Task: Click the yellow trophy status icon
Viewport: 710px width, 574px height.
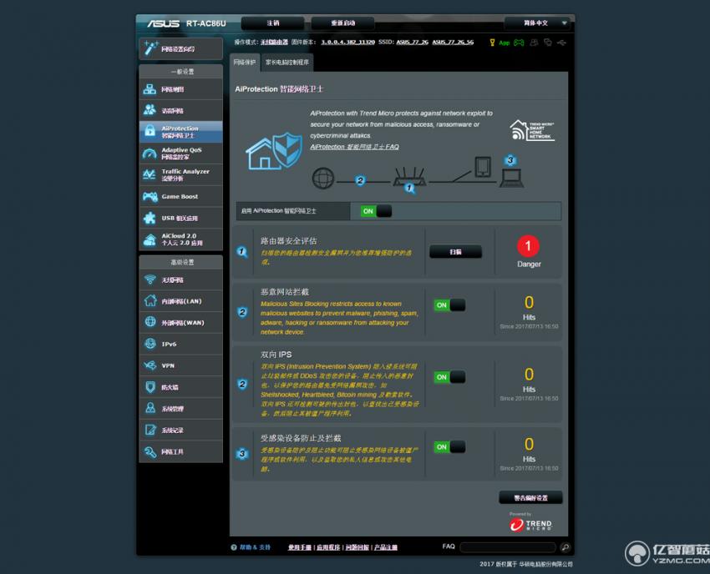Action: [x=492, y=43]
